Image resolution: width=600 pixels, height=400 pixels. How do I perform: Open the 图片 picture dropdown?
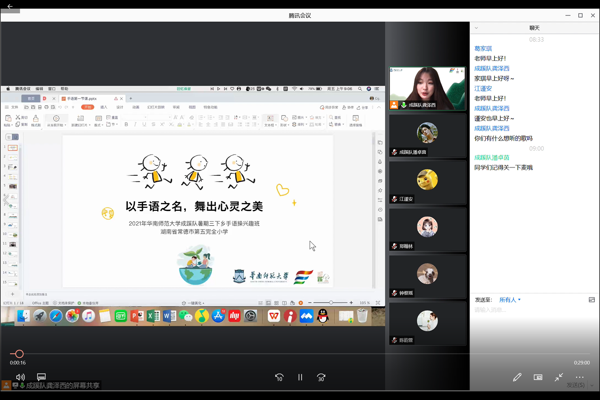point(300,117)
